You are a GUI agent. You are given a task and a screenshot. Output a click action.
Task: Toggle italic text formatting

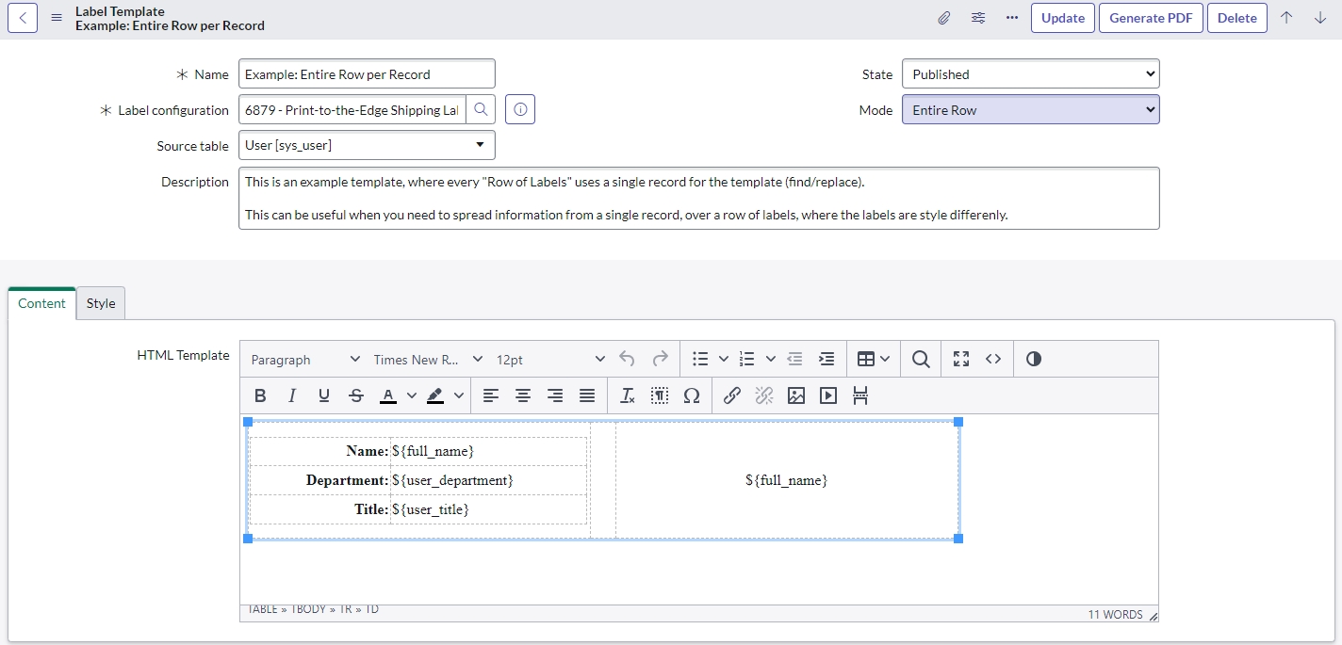[x=292, y=395]
